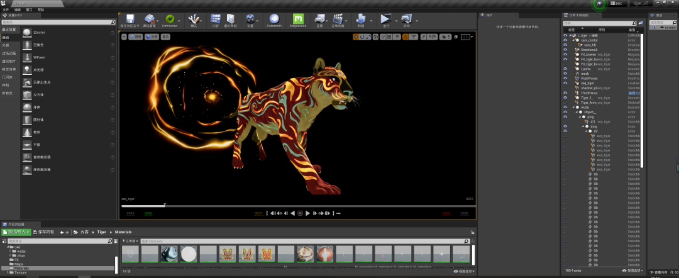Select the Geometry category in Place Actors
This screenshot has height=278, width=679.
(6, 77)
